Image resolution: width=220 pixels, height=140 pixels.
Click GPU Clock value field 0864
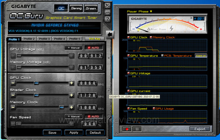coord(87,83)
